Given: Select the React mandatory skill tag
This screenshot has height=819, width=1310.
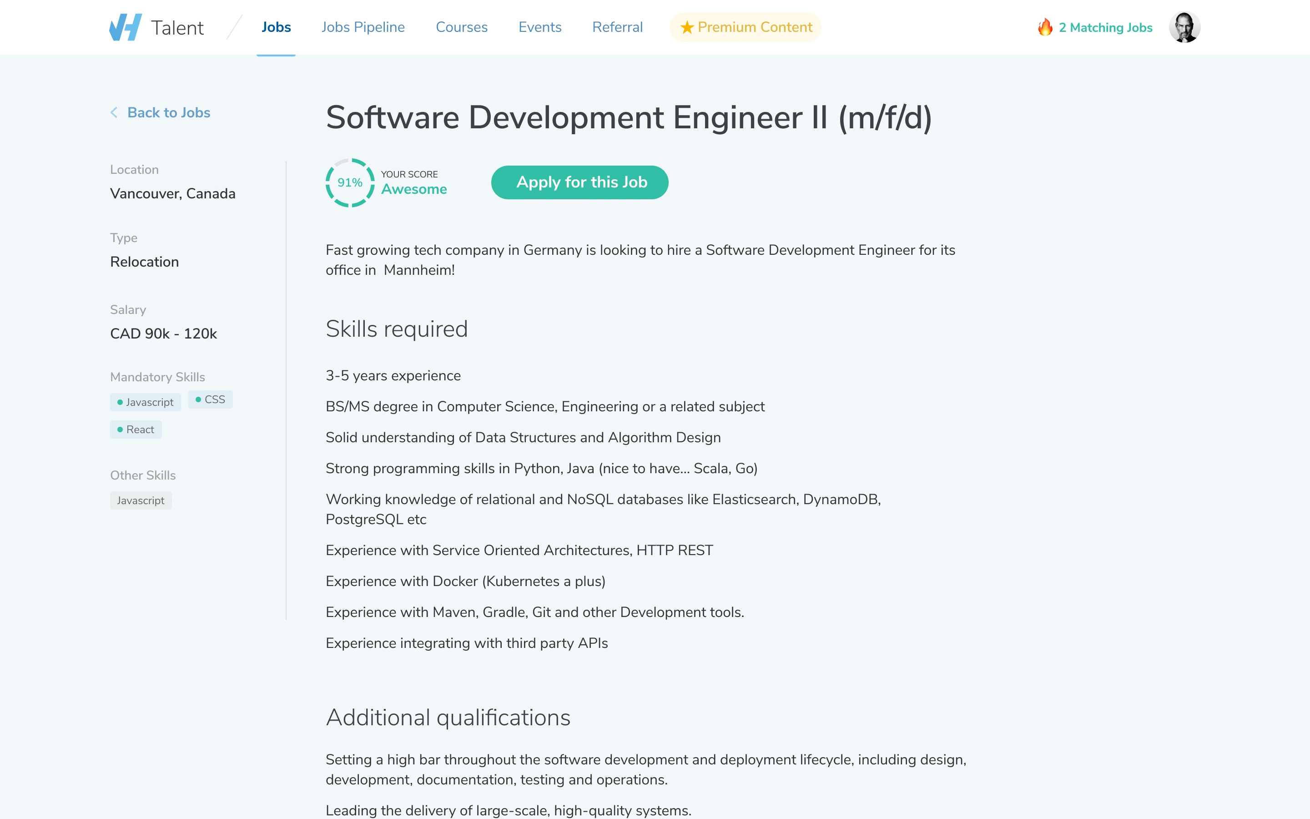Looking at the screenshot, I should pos(136,429).
